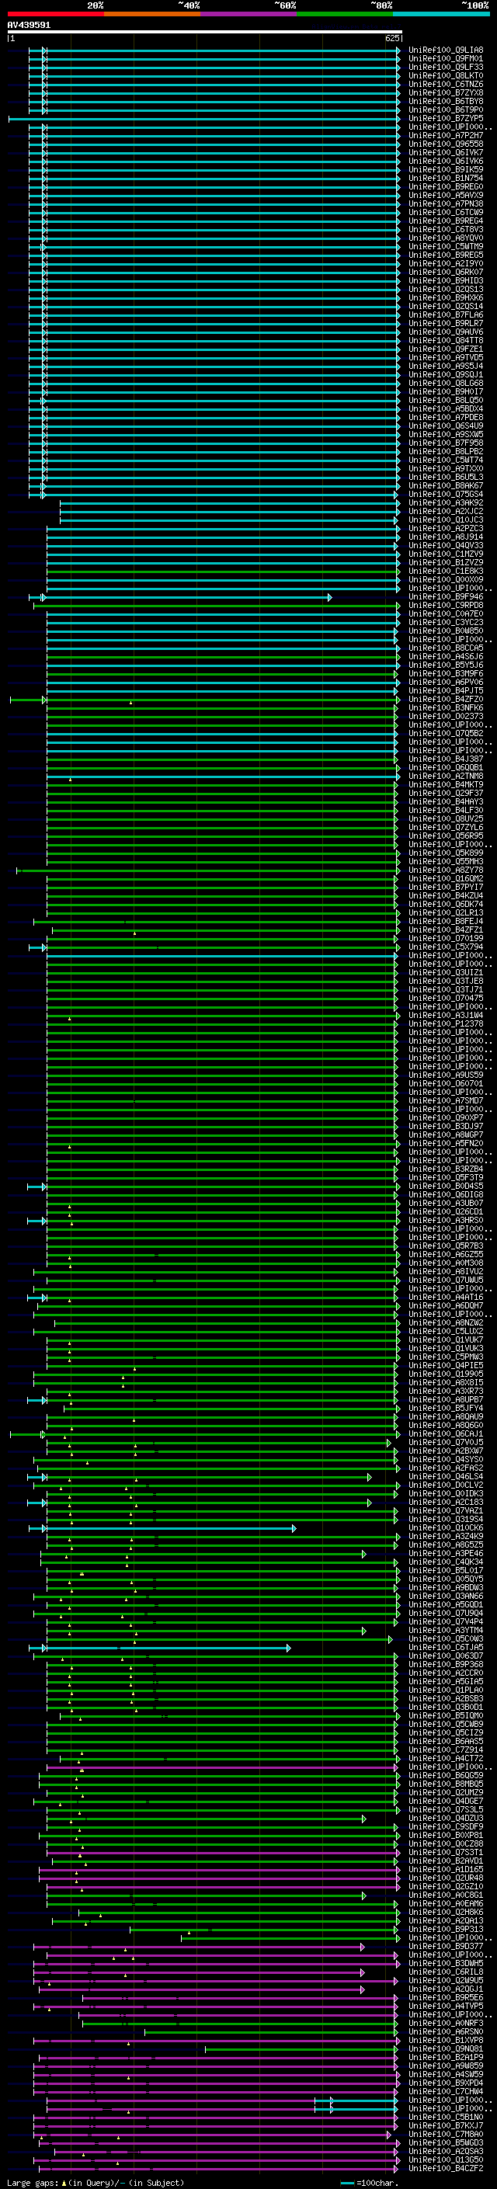The image size is (497, 2189).
Task: Select label UniRef100_C7M8A0
Action: click(x=446, y=2134)
